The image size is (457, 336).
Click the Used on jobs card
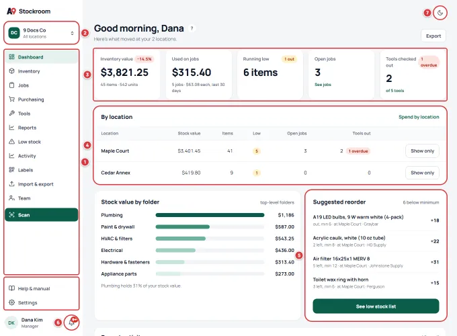click(x=199, y=75)
